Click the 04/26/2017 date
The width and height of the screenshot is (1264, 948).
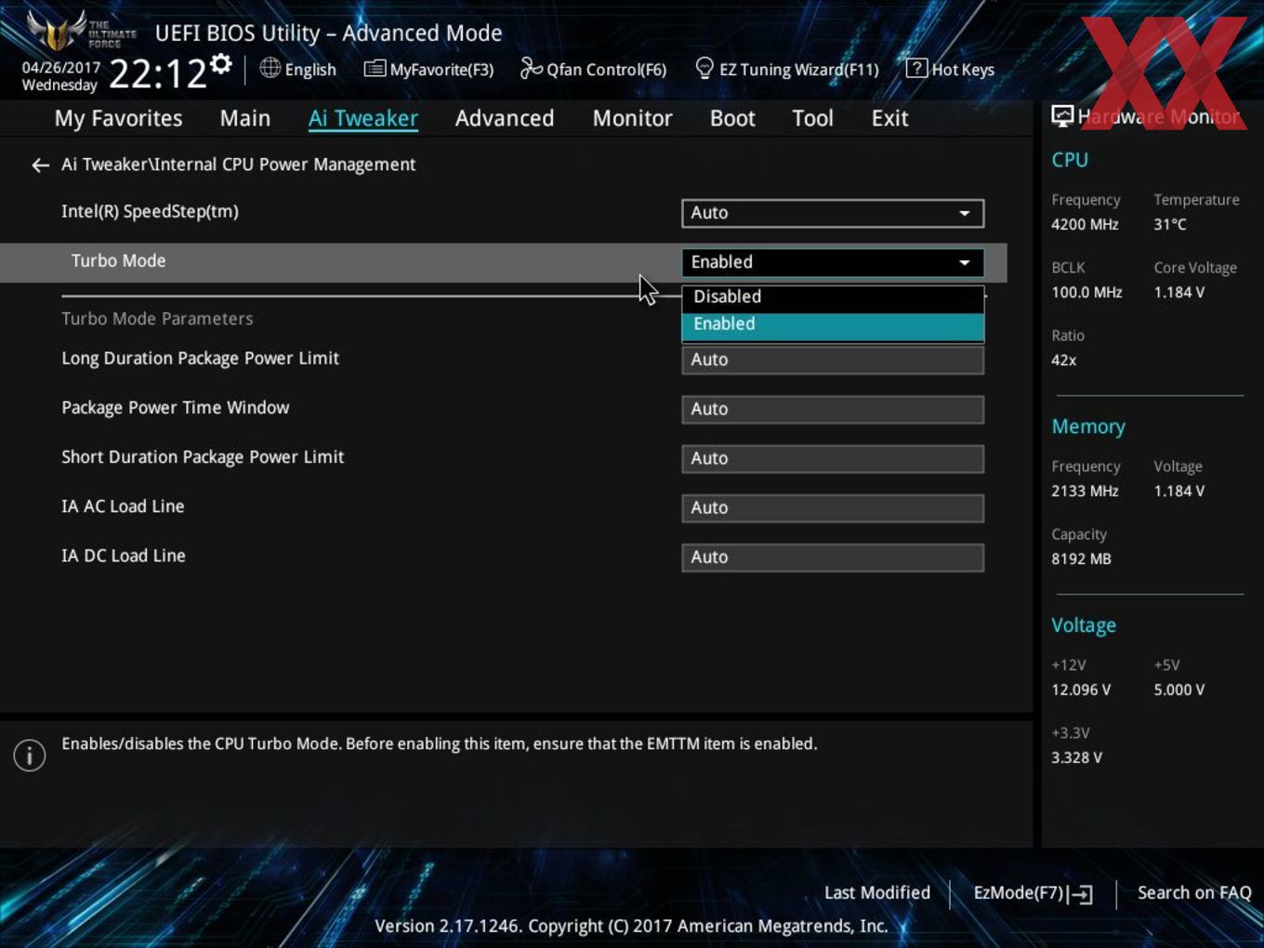[61, 68]
